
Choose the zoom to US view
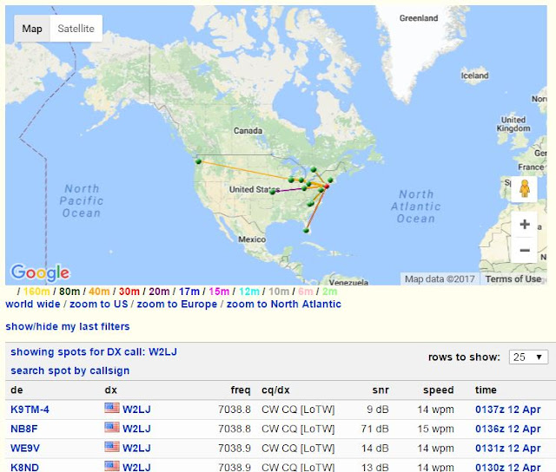[x=98, y=305]
